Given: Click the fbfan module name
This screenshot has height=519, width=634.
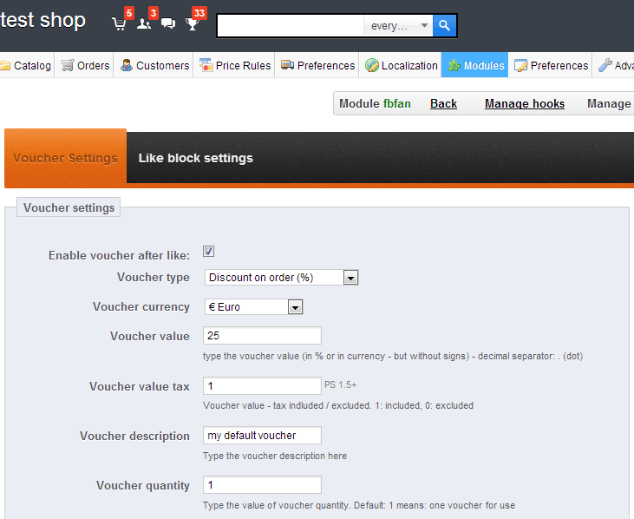Looking at the screenshot, I should click(396, 103).
